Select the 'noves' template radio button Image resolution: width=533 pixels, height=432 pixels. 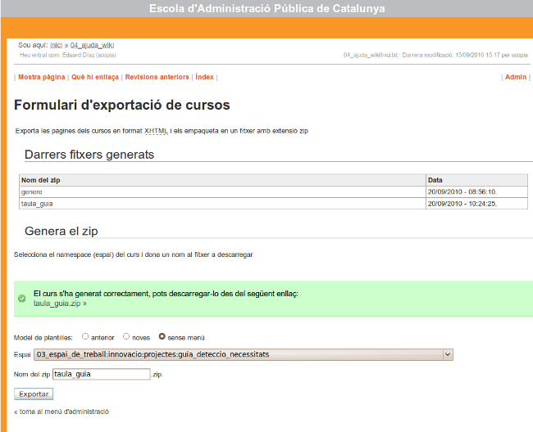point(125,336)
